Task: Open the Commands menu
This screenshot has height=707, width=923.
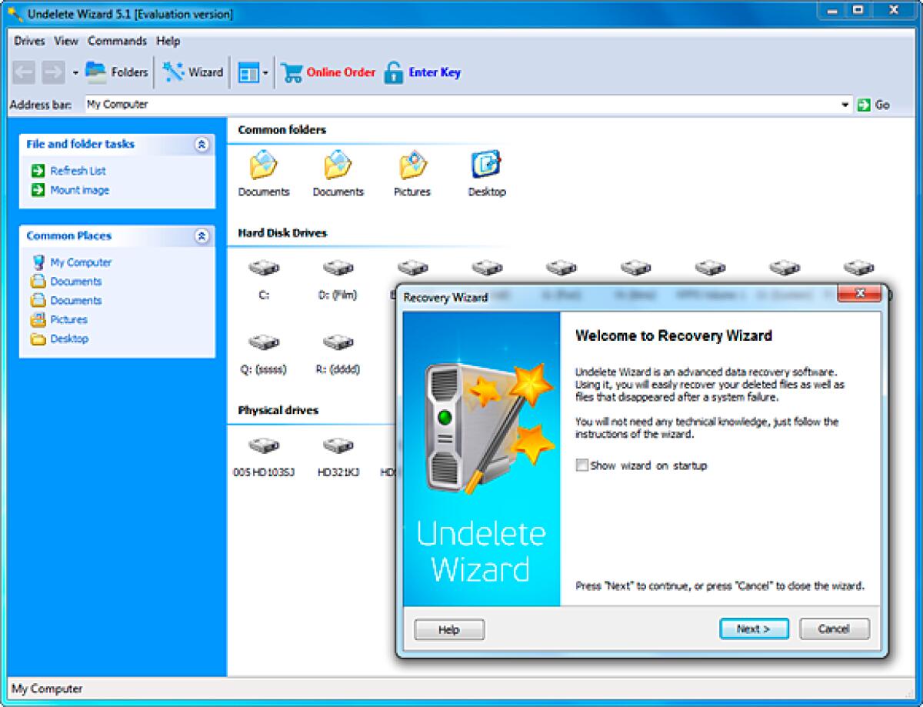Action: point(117,42)
